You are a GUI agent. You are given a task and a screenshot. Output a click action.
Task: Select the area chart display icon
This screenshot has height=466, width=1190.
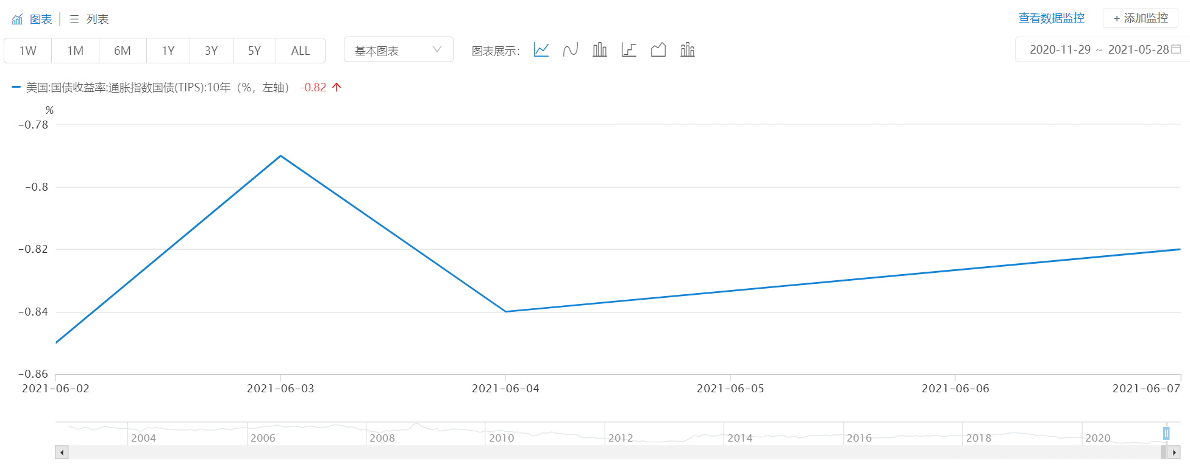(658, 50)
